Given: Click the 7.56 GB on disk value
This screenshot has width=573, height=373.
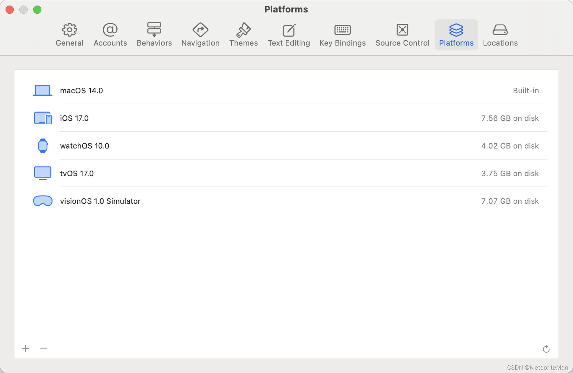Looking at the screenshot, I should click(x=510, y=118).
